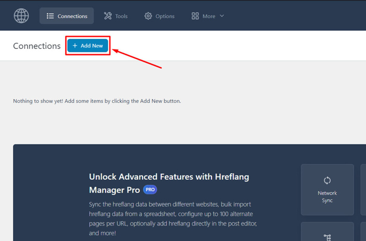Viewport: 366px width, 241px height.
Task: Click the Add New button
Action: click(x=88, y=45)
